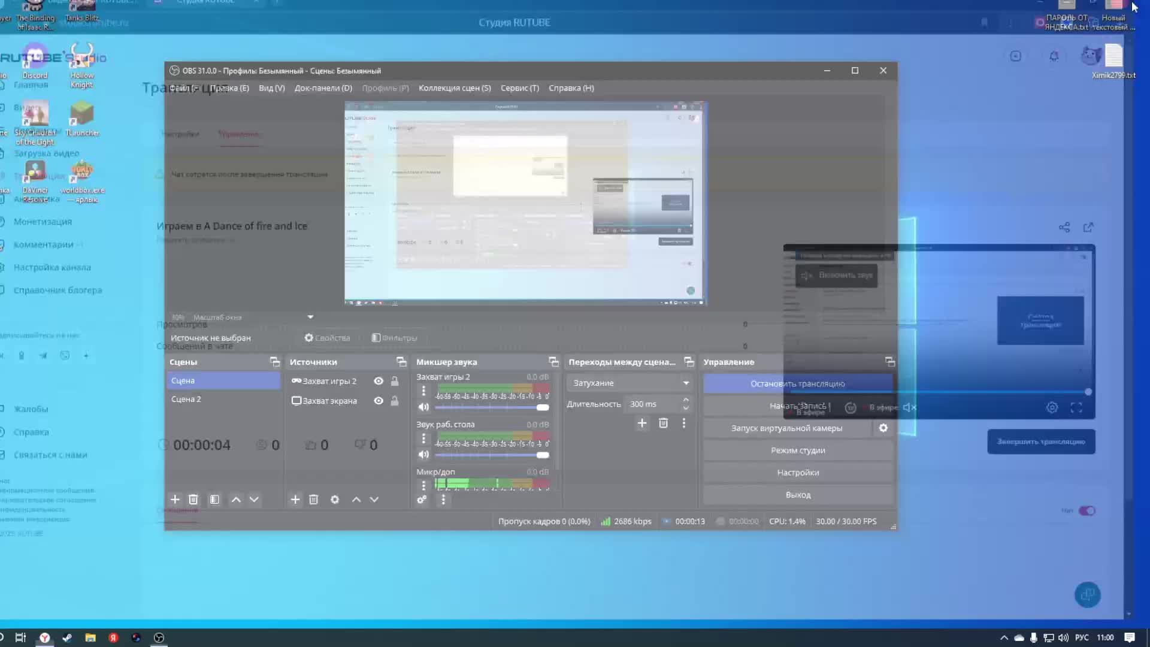Open the Коллекция сцен (S) menu

click(x=455, y=88)
